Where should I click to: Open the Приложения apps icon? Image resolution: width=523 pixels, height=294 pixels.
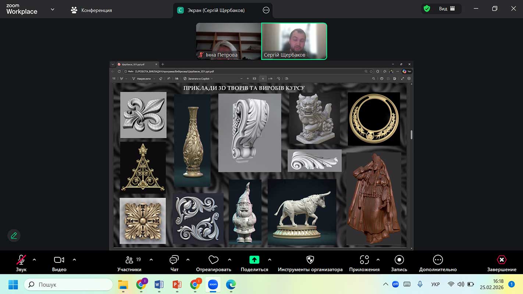[x=364, y=260]
